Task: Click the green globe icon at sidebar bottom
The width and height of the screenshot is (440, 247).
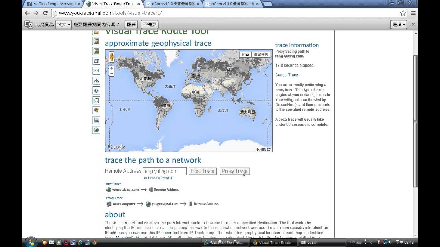Action: (96, 130)
